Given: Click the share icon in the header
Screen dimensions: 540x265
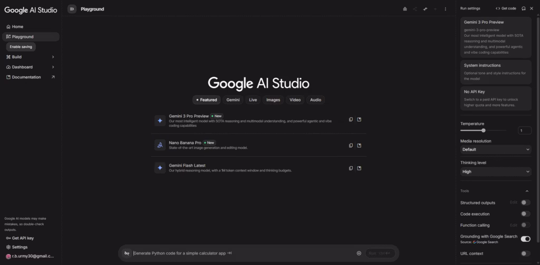Looking at the screenshot, I should tap(415, 9).
